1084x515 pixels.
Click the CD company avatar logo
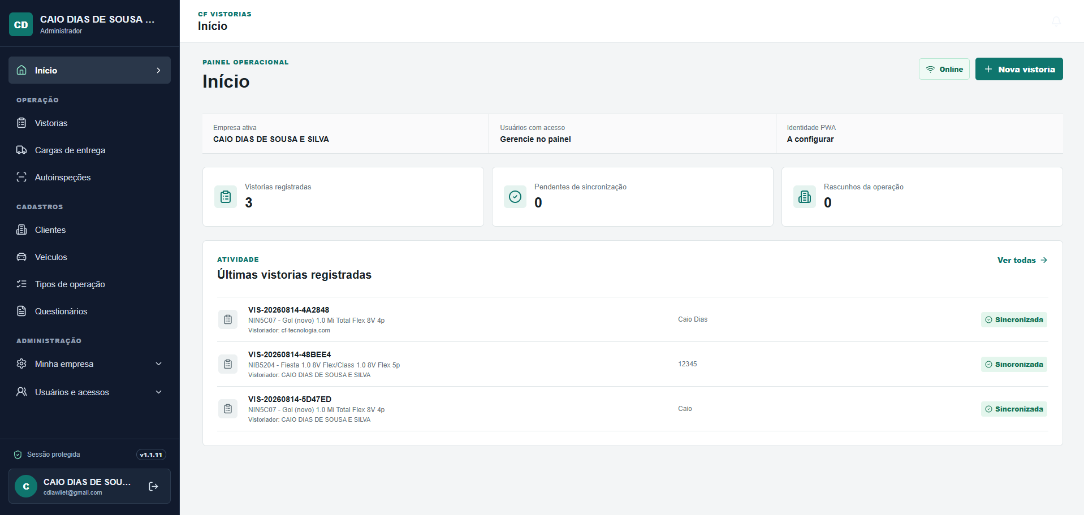coord(21,24)
